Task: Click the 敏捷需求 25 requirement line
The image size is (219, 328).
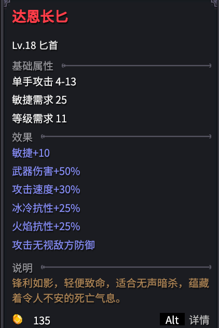Action: [x=39, y=100]
